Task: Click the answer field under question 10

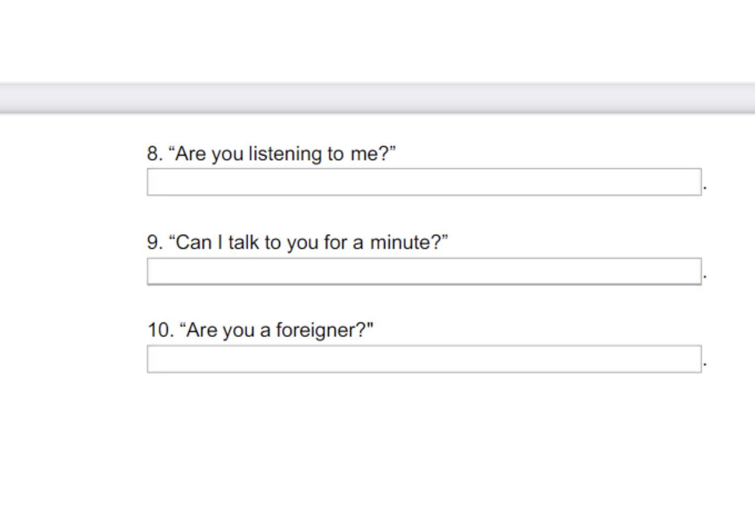Action: 424,359
